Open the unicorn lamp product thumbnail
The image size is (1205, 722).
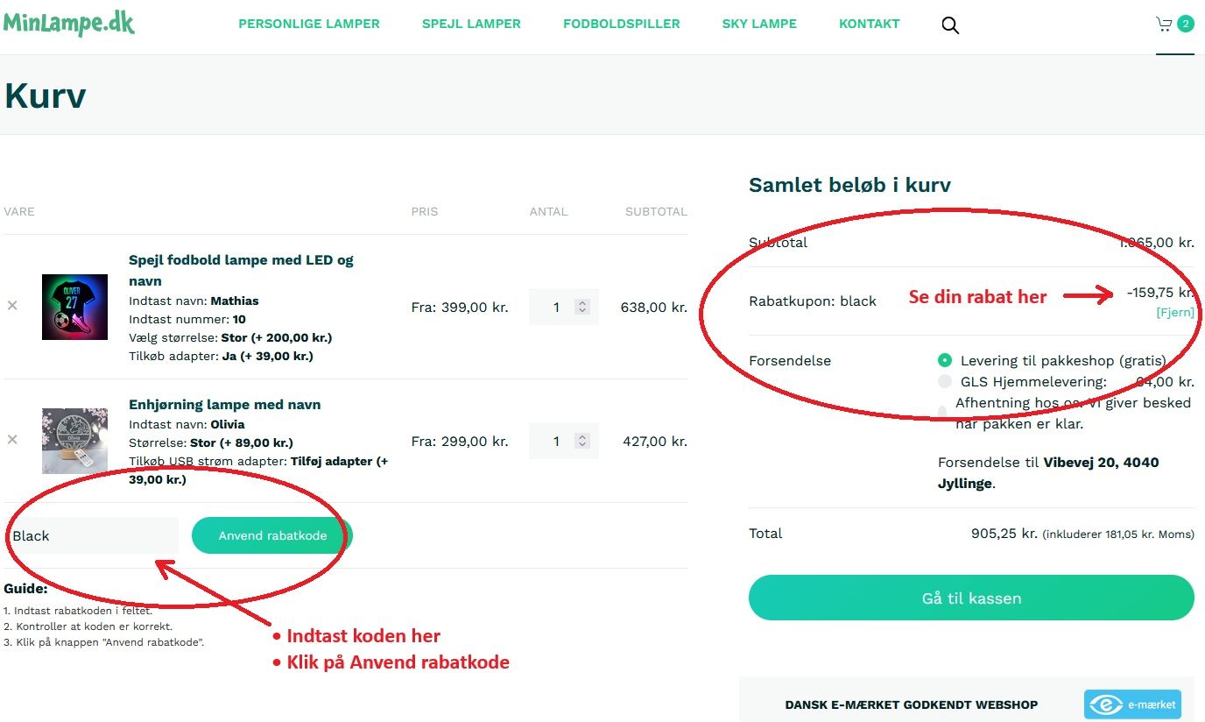[x=74, y=441]
